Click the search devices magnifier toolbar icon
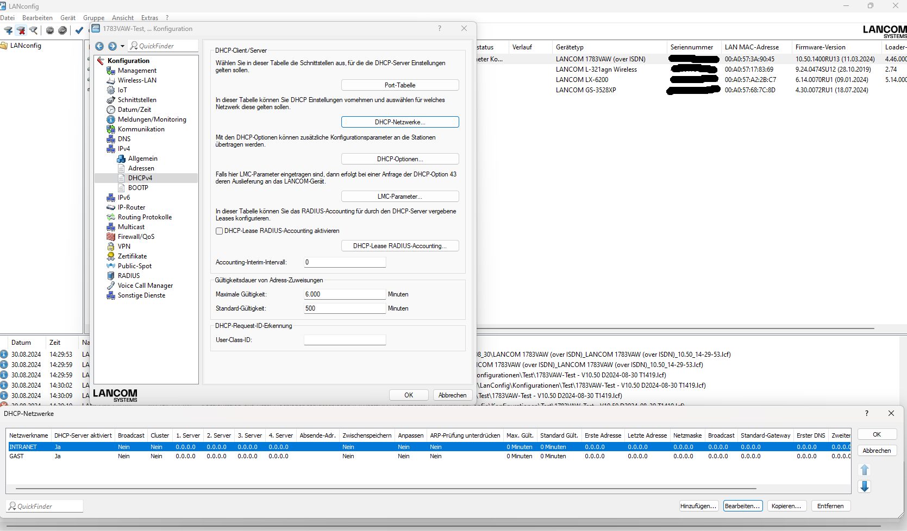Viewport: 907px width, 531px height. coord(34,30)
